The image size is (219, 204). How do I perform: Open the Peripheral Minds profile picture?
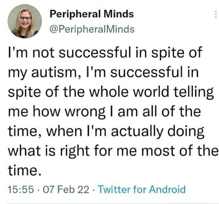point(25,21)
